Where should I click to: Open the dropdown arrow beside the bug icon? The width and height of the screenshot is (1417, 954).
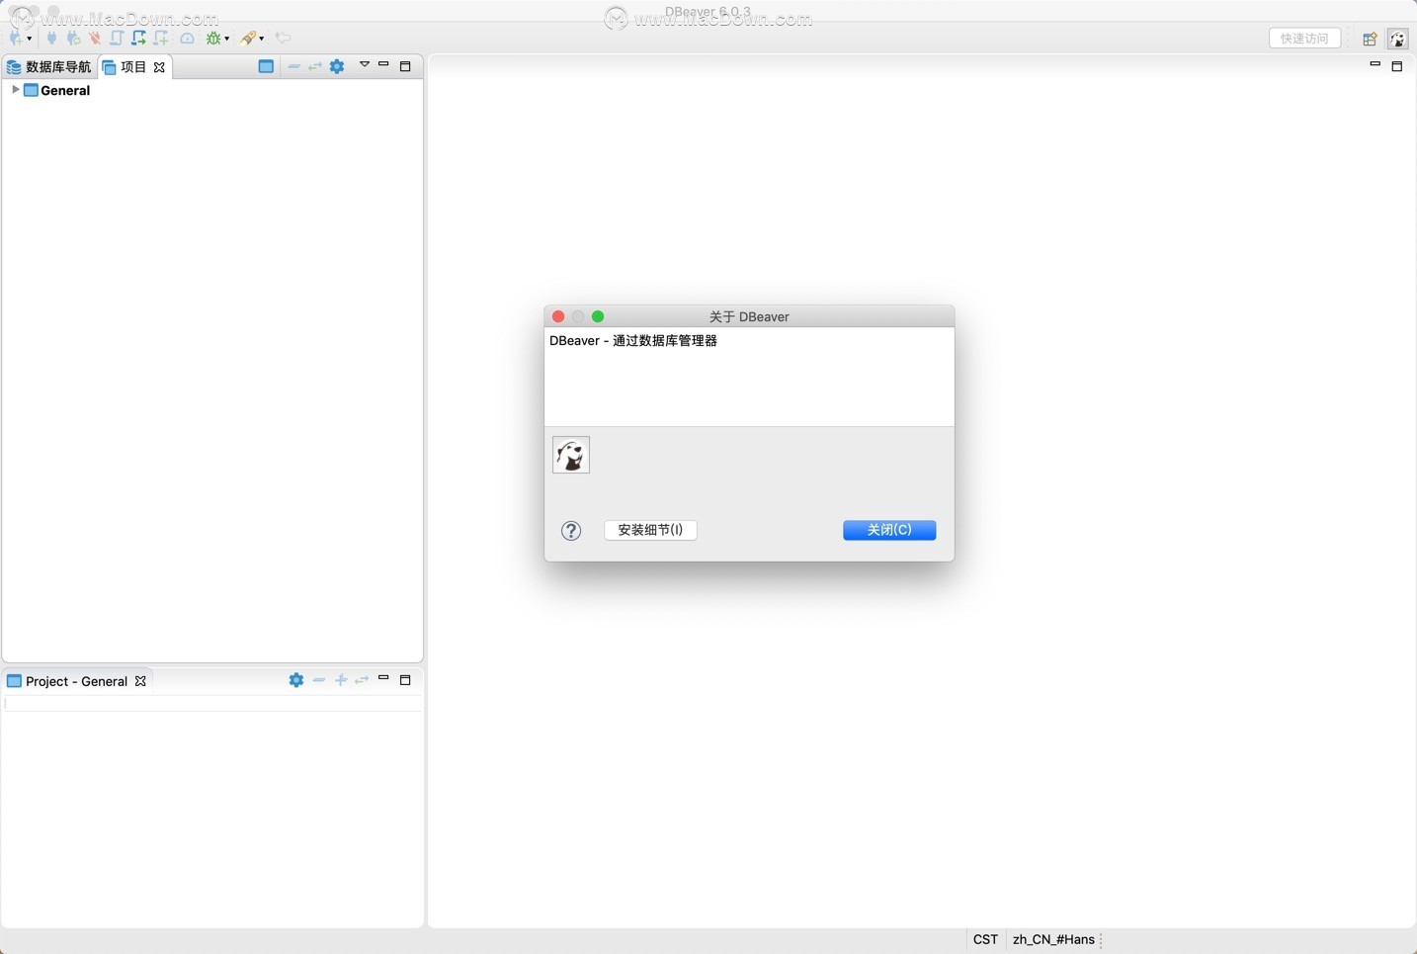point(227,39)
